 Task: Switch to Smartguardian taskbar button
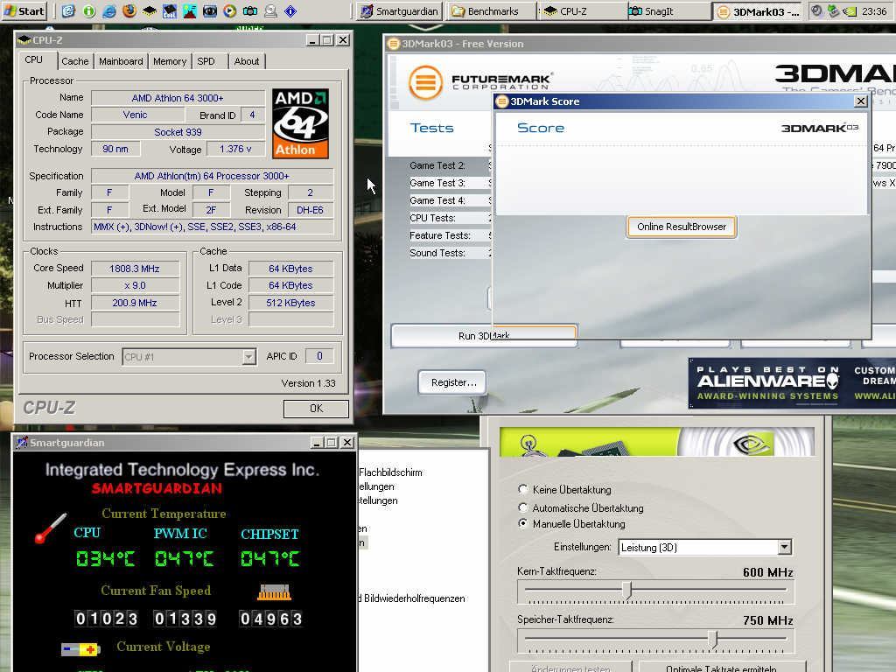tap(399, 10)
